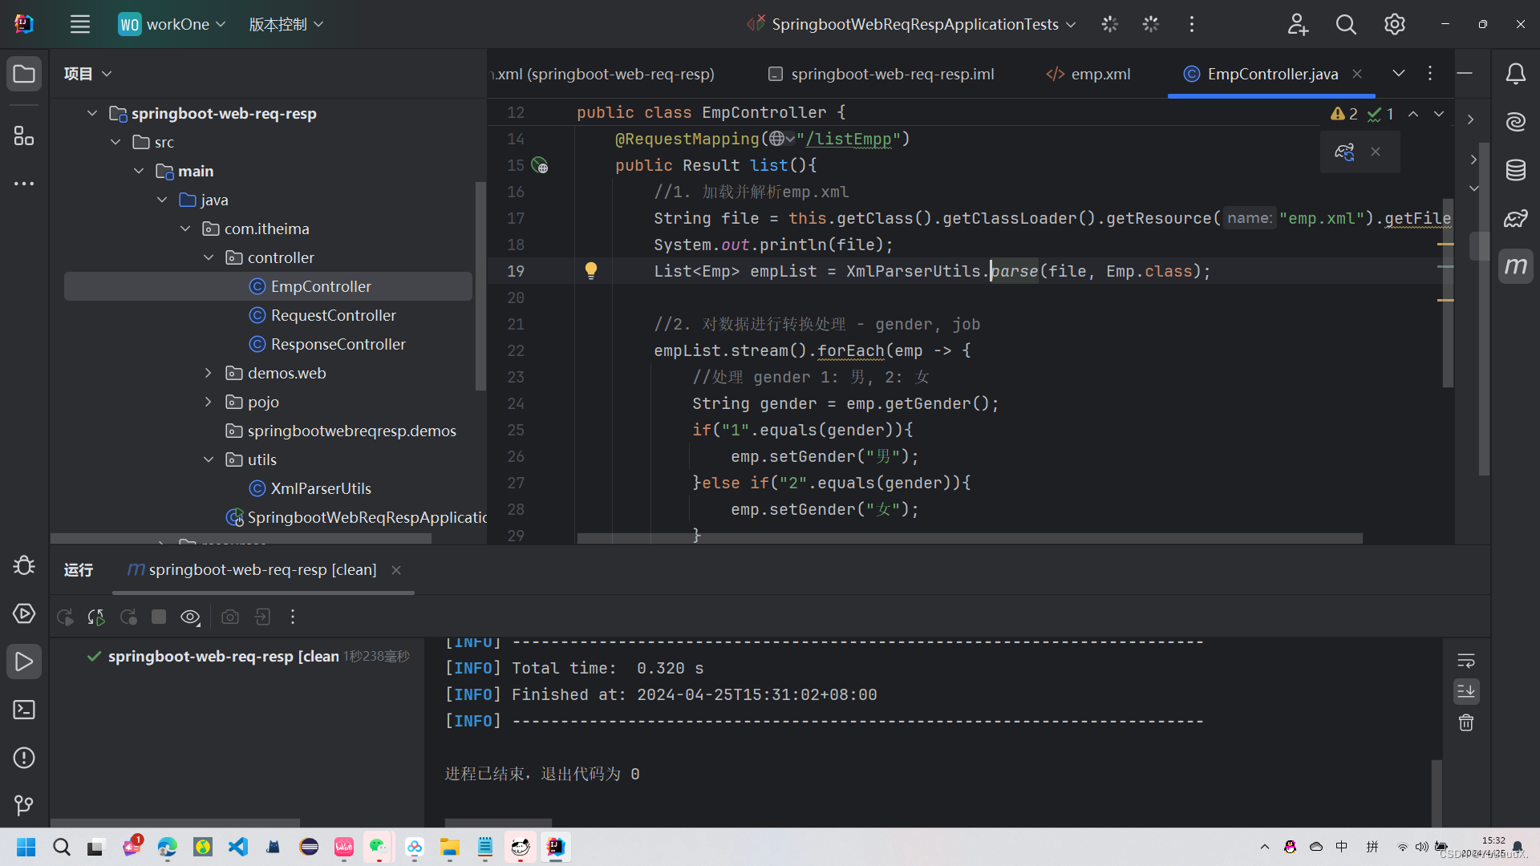Clear console output with trash icon

(1466, 722)
